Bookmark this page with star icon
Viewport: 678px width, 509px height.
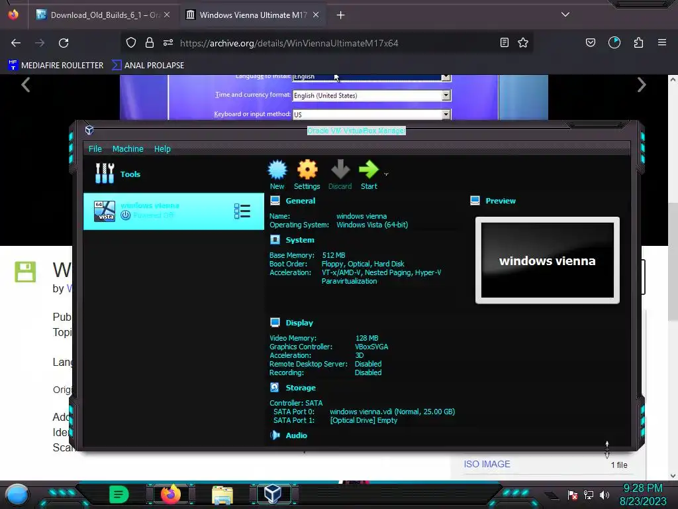click(x=523, y=43)
